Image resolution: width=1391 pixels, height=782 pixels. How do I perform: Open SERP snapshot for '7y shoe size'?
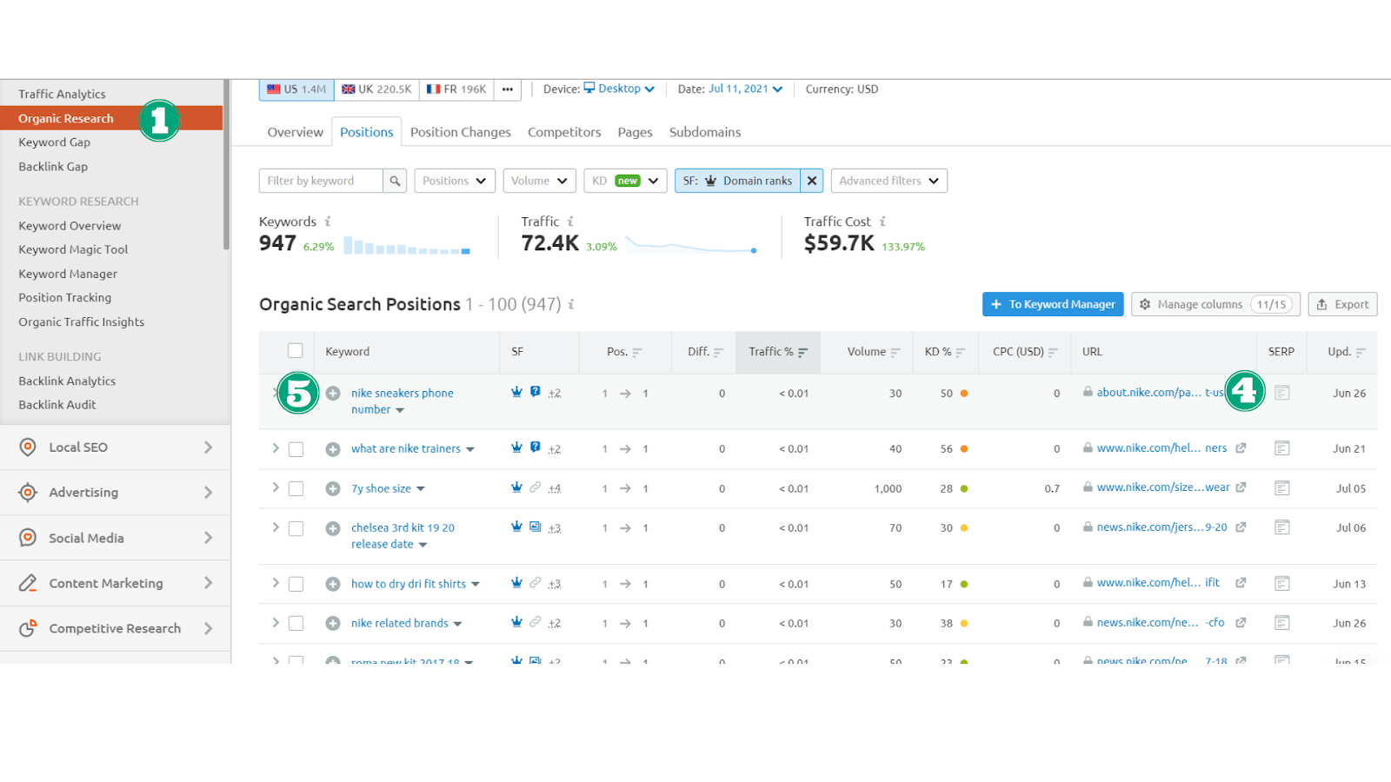tap(1281, 488)
